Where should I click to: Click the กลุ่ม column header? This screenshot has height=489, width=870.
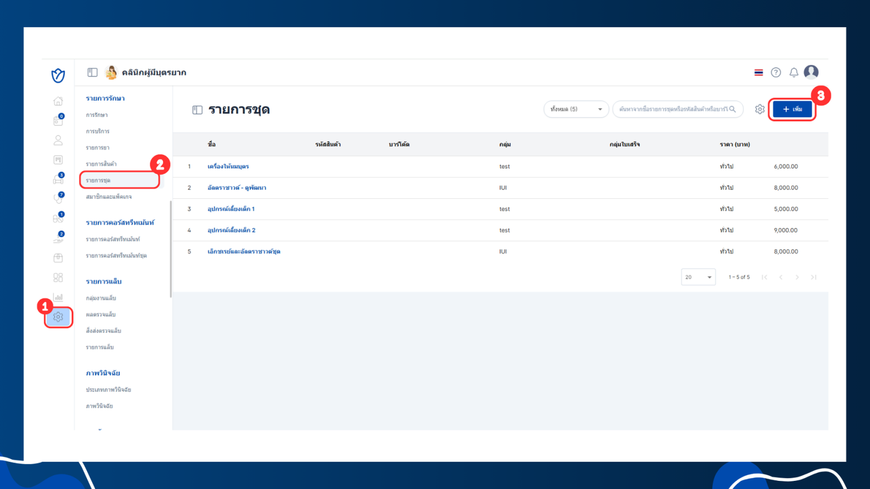505,145
